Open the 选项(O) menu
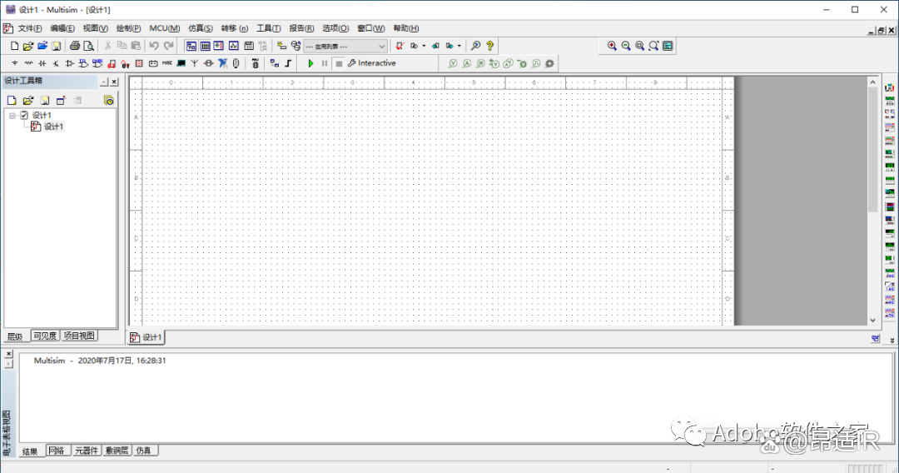Screen dimensions: 899x473 pyautogui.click(x=335, y=28)
